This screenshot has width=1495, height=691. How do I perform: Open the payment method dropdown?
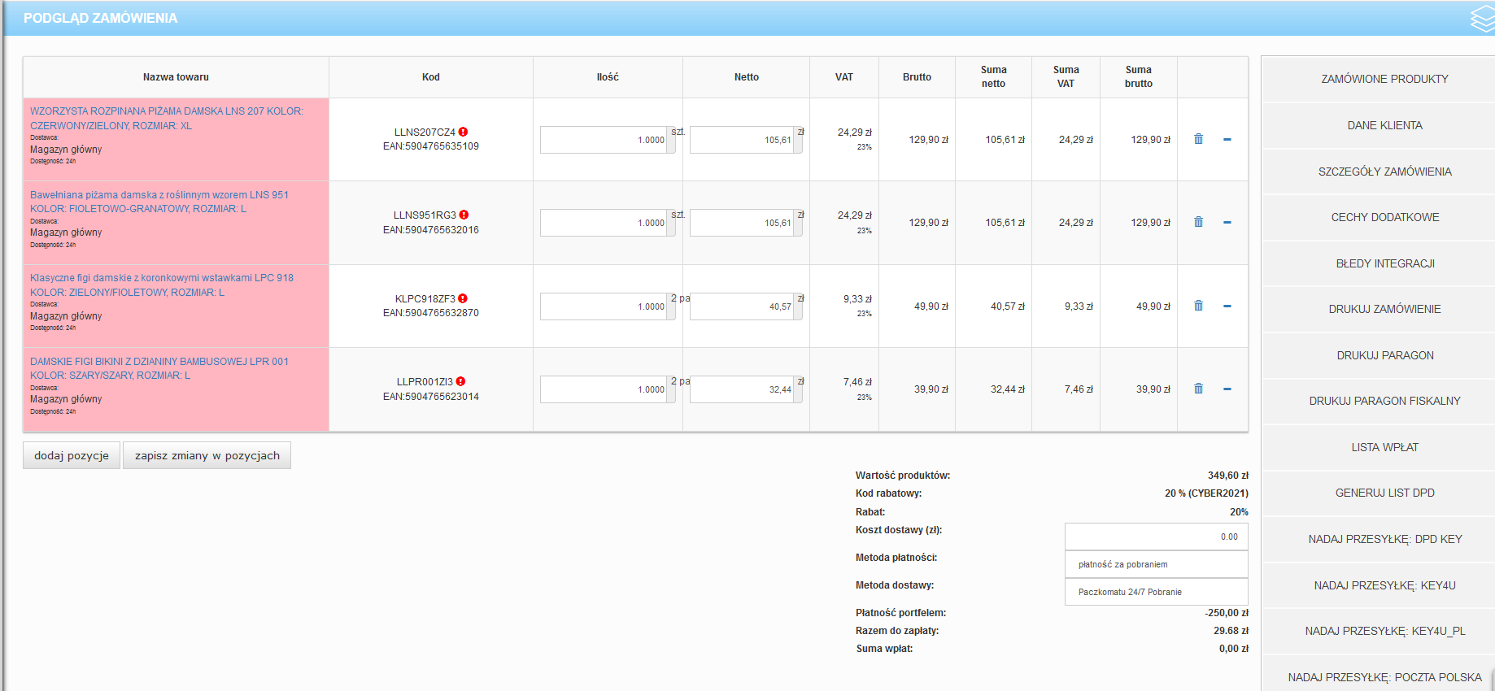point(1156,564)
